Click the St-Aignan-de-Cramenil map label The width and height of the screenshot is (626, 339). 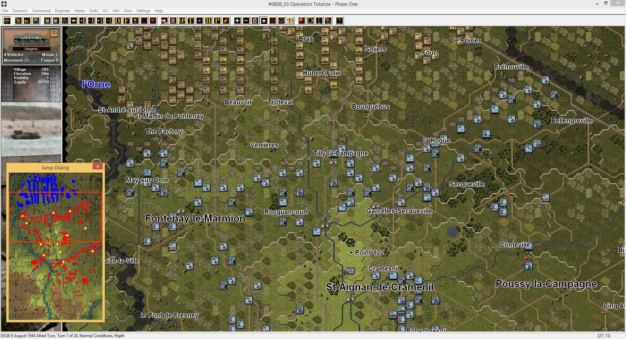[x=380, y=287]
